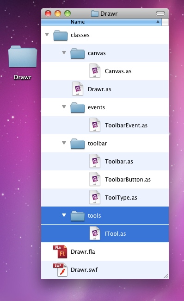The height and width of the screenshot is (301, 184).
Task: Select the ITool.as file icon
Action: pyautogui.click(x=95, y=233)
